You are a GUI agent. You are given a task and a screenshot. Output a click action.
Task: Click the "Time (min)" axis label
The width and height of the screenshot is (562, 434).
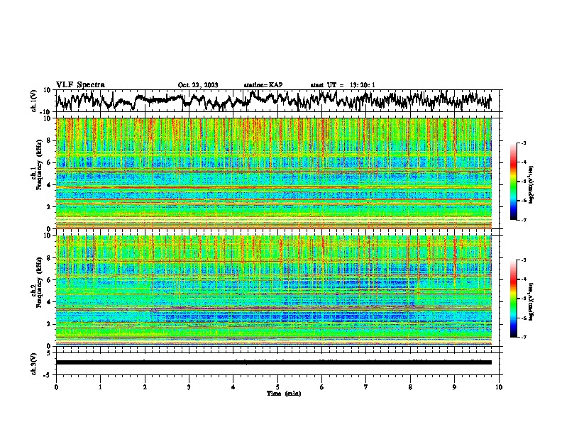[284, 394]
